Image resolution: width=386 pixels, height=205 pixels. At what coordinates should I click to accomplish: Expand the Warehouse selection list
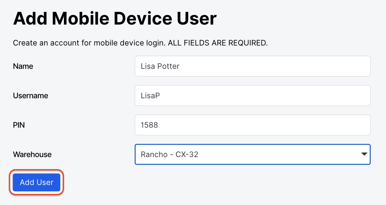pos(364,154)
